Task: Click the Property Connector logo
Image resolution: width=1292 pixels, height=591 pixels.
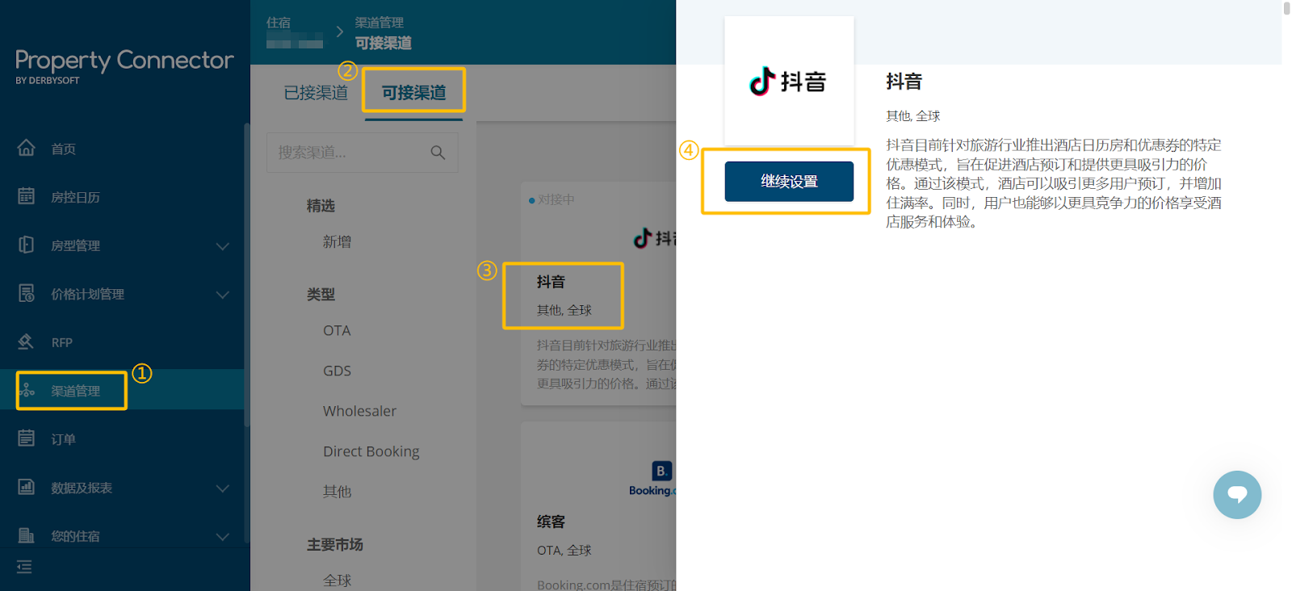Action: (x=124, y=65)
